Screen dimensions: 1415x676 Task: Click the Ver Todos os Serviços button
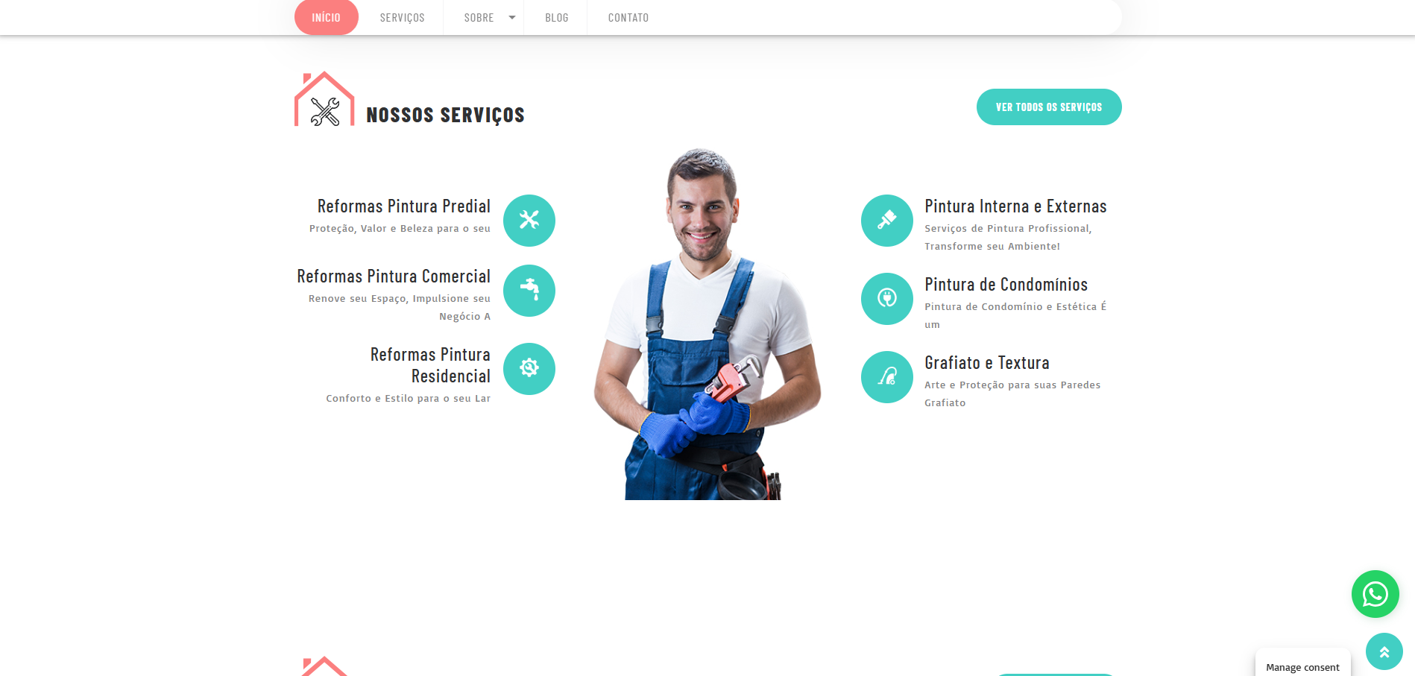[x=1048, y=107]
